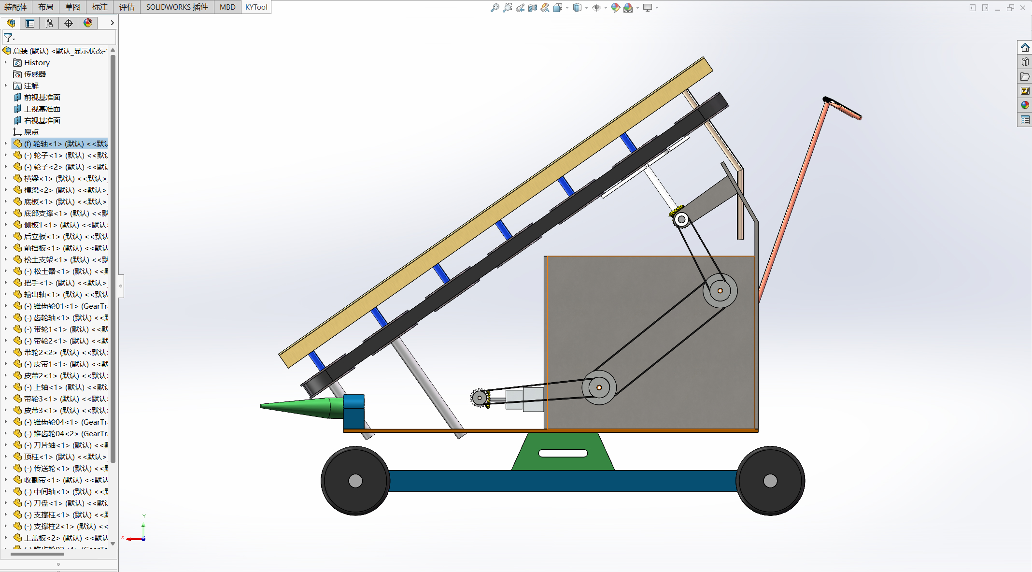Viewport: 1032px width, 572px height.
Task: Click the Hide/Show Items eye icon
Action: click(x=596, y=8)
